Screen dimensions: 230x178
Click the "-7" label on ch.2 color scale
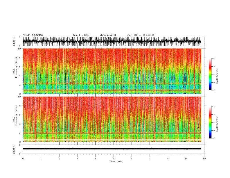click(x=214, y=138)
